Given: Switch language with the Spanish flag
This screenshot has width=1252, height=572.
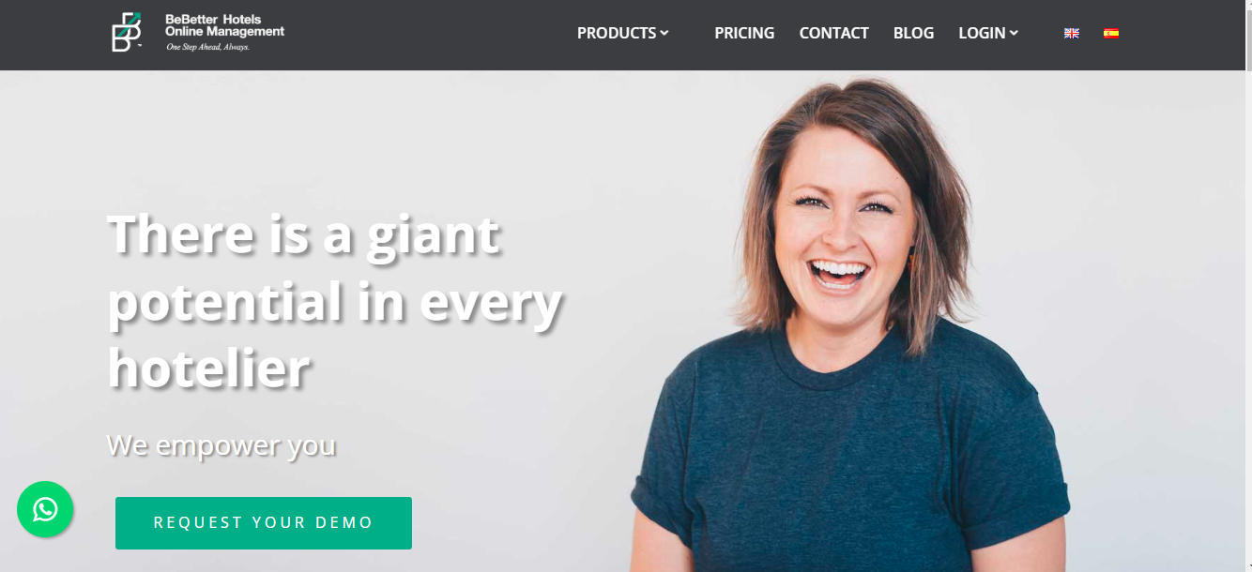Looking at the screenshot, I should (x=1110, y=33).
